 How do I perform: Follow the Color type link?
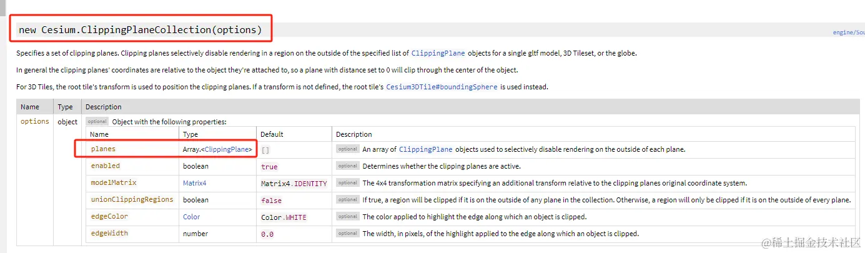point(191,217)
